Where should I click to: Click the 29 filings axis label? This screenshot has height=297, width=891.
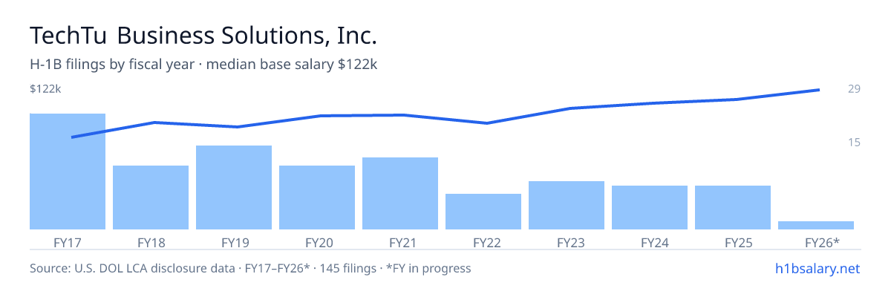click(x=854, y=89)
